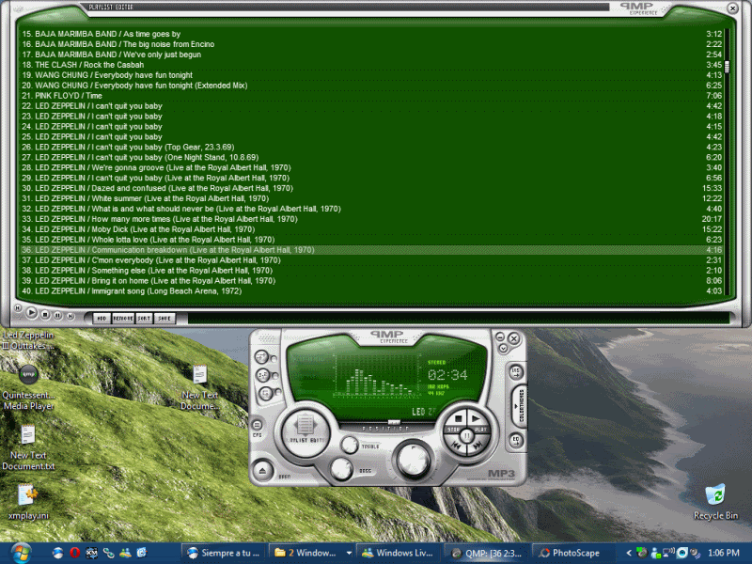
Task: Toggle the bottom round mode button on the player
Action: pyautogui.click(x=266, y=394)
